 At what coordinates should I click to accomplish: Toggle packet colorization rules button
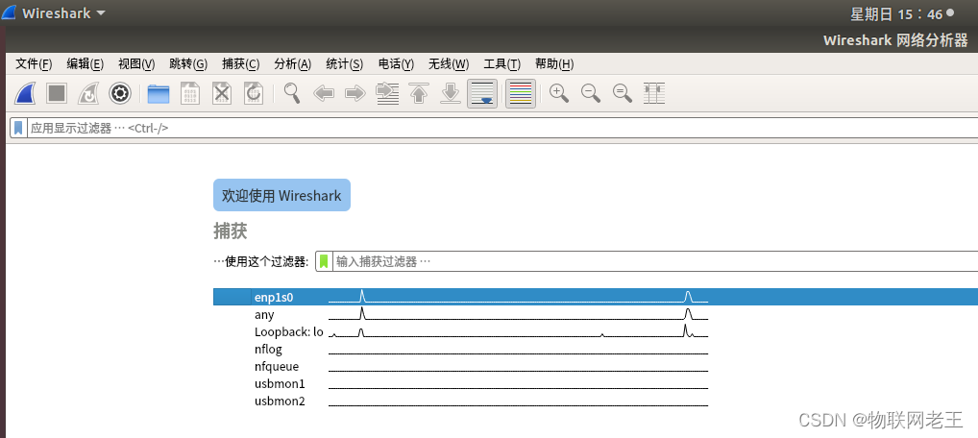click(x=520, y=93)
